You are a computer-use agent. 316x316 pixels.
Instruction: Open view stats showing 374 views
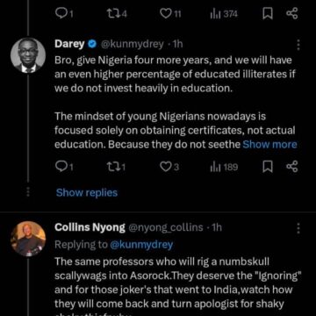pos(224,14)
